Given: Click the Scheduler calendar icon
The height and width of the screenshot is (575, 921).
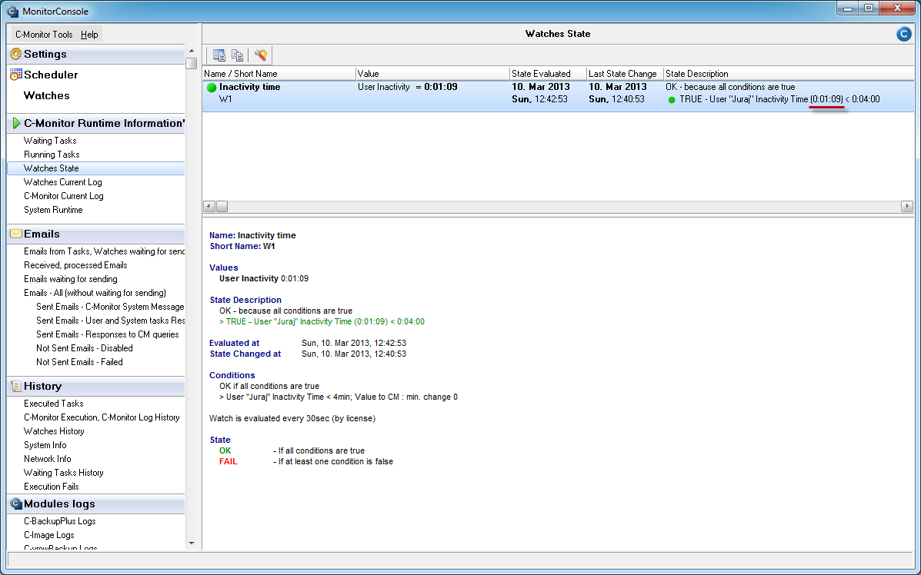Looking at the screenshot, I should 16,75.
